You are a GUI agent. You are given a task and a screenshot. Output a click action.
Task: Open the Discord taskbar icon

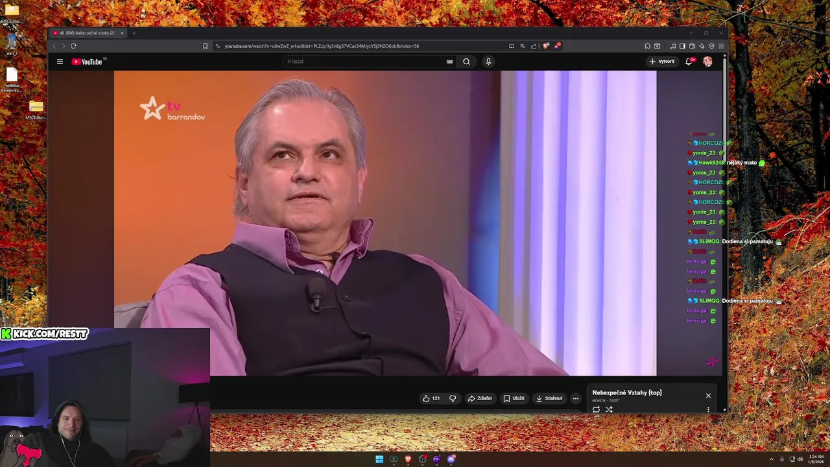pyautogui.click(x=451, y=459)
